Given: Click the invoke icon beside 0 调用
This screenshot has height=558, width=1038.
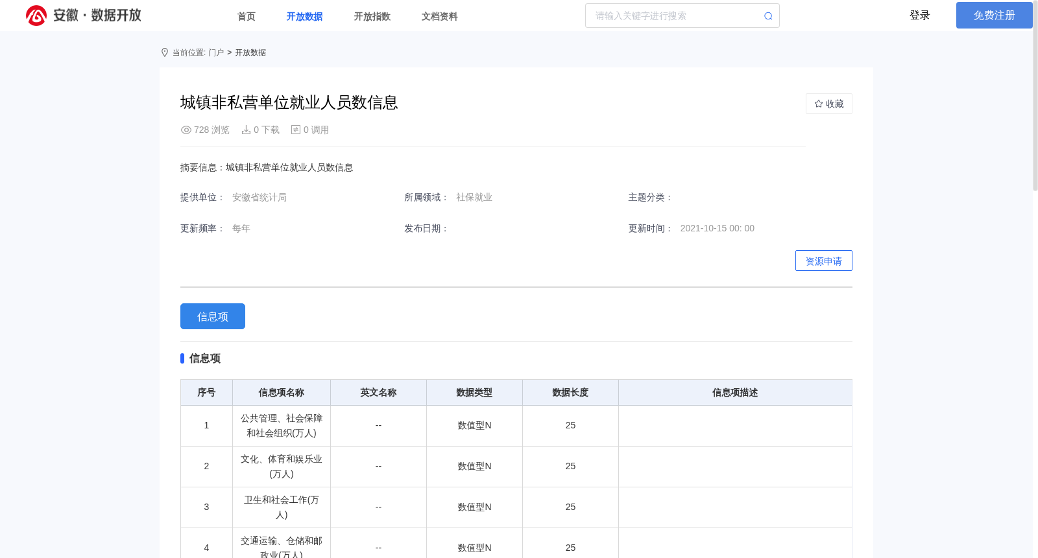Looking at the screenshot, I should pyautogui.click(x=296, y=130).
